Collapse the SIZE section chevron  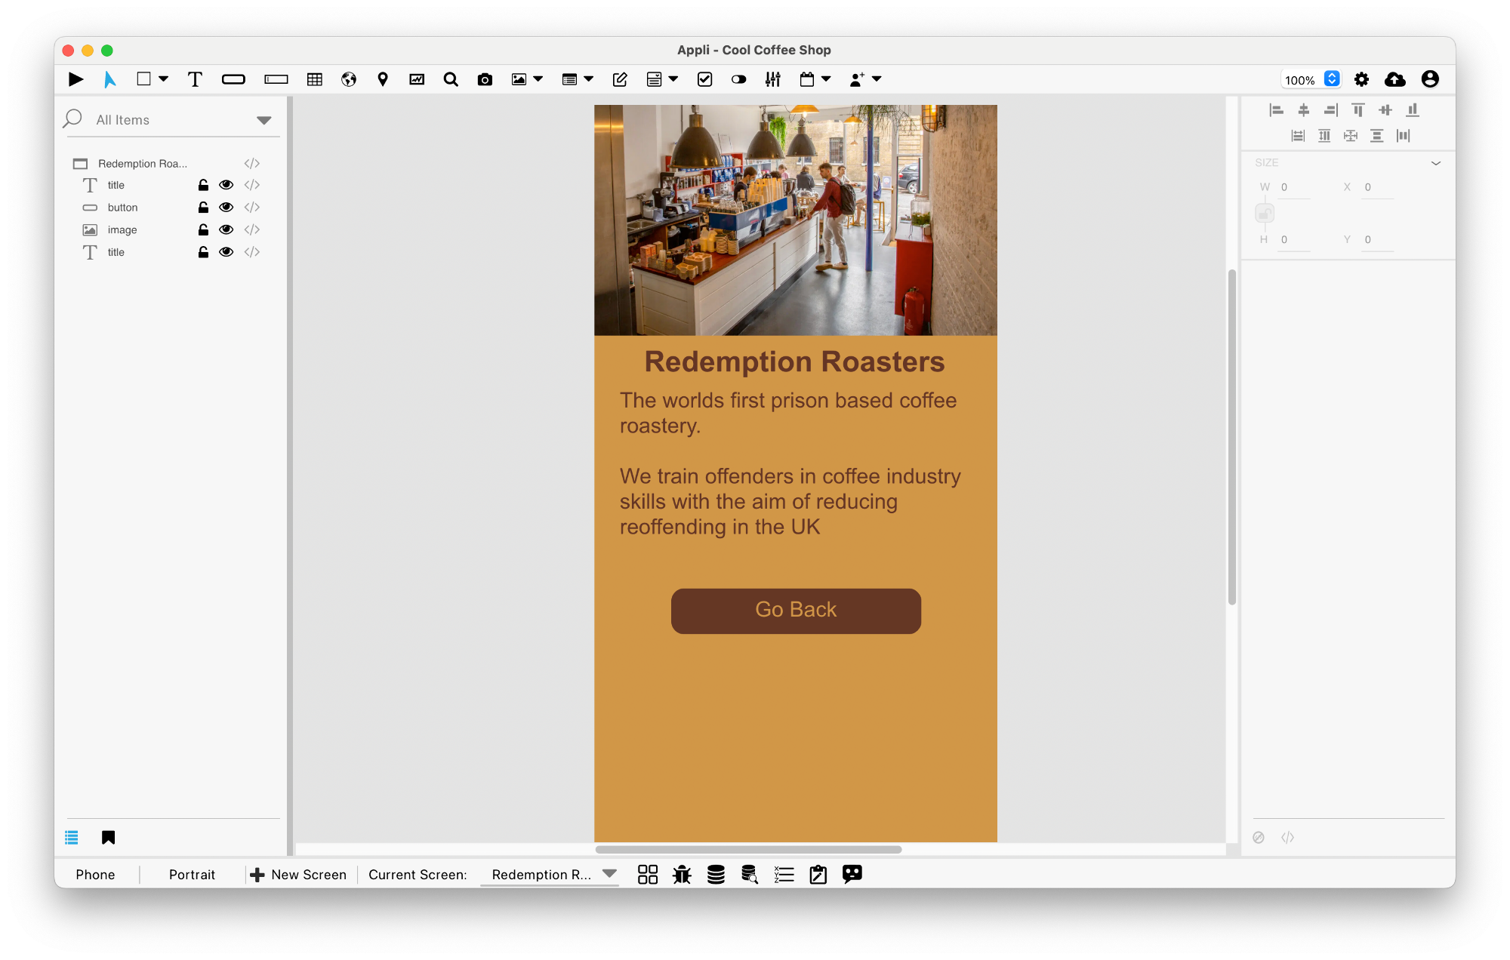pyautogui.click(x=1436, y=163)
